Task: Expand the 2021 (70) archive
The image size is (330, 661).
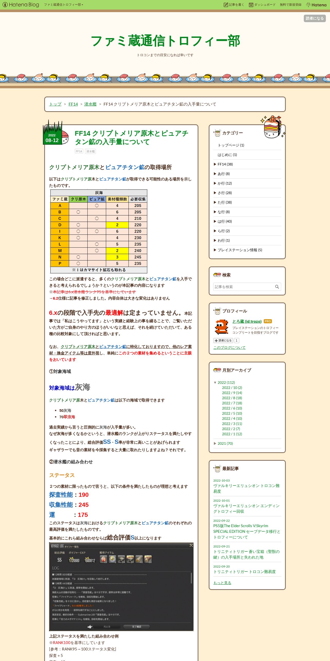Action: [215, 443]
